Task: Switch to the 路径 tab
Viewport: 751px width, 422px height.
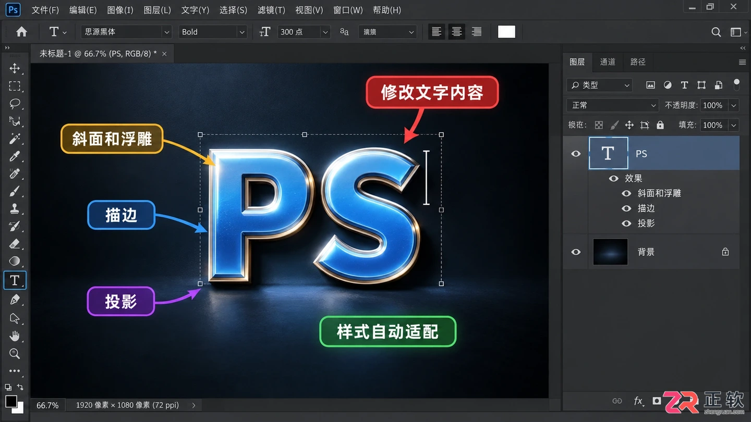Action: pyautogui.click(x=638, y=62)
